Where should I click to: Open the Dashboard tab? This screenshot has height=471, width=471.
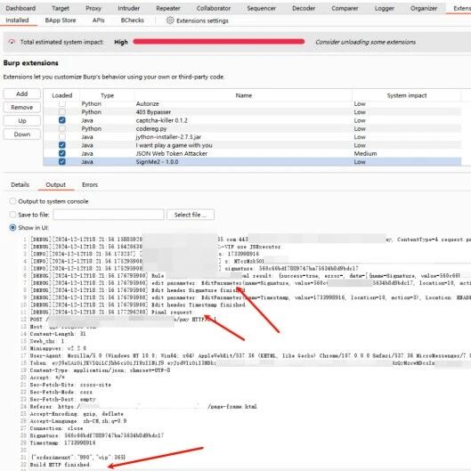tap(20, 8)
